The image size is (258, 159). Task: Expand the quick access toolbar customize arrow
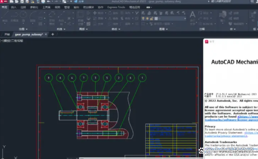[71, 1]
